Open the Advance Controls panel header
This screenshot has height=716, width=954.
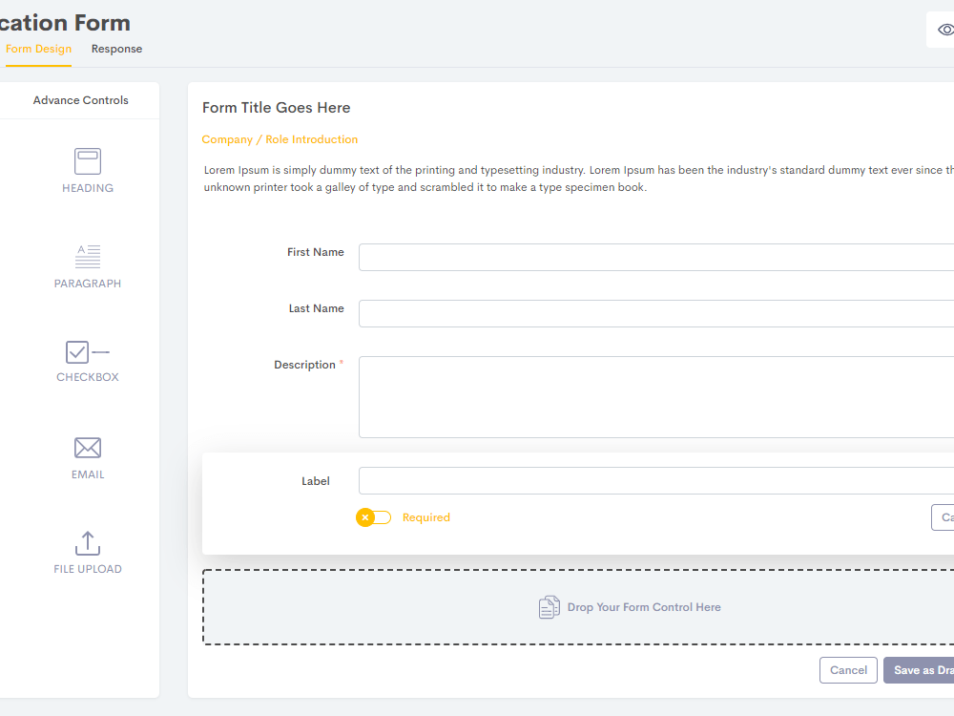pos(80,100)
